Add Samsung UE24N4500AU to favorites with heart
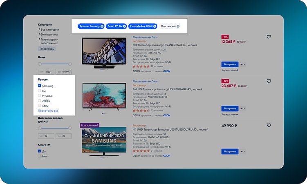The width and height of the screenshot is (307, 184). click(269, 37)
